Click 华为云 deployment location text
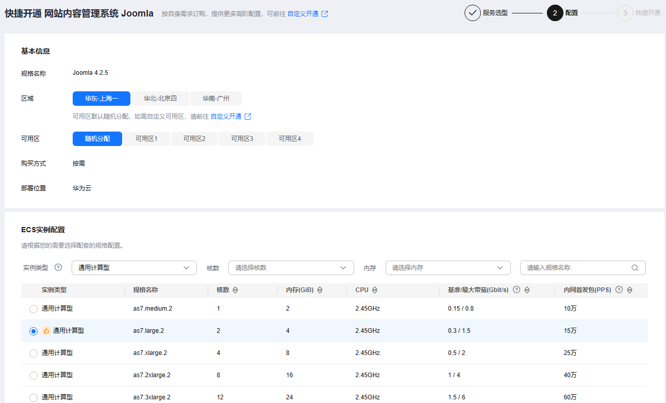This screenshot has width=666, height=403. [82, 188]
